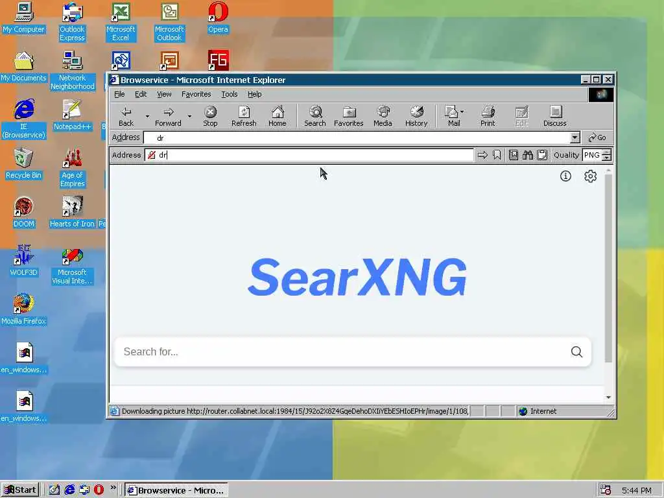Screen dimensions: 664x498
Task: Click the Quality PNG value box
Action: (x=593, y=155)
